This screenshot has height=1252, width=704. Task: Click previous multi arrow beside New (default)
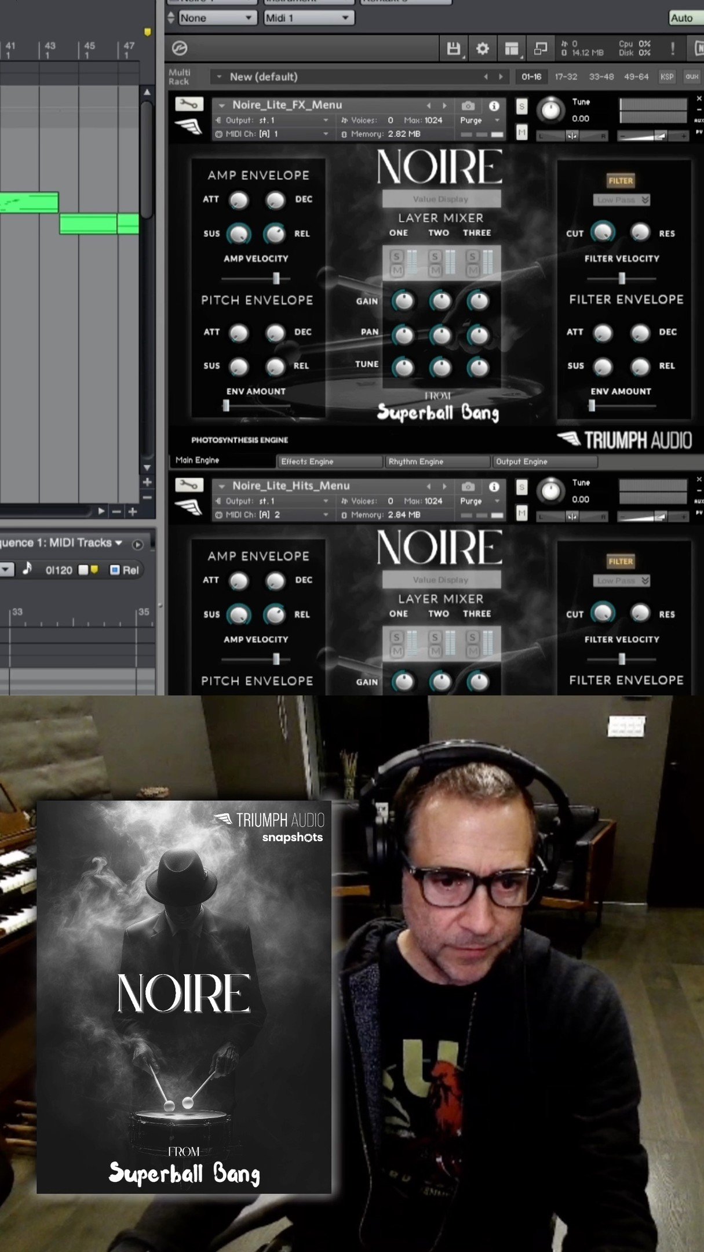point(486,77)
